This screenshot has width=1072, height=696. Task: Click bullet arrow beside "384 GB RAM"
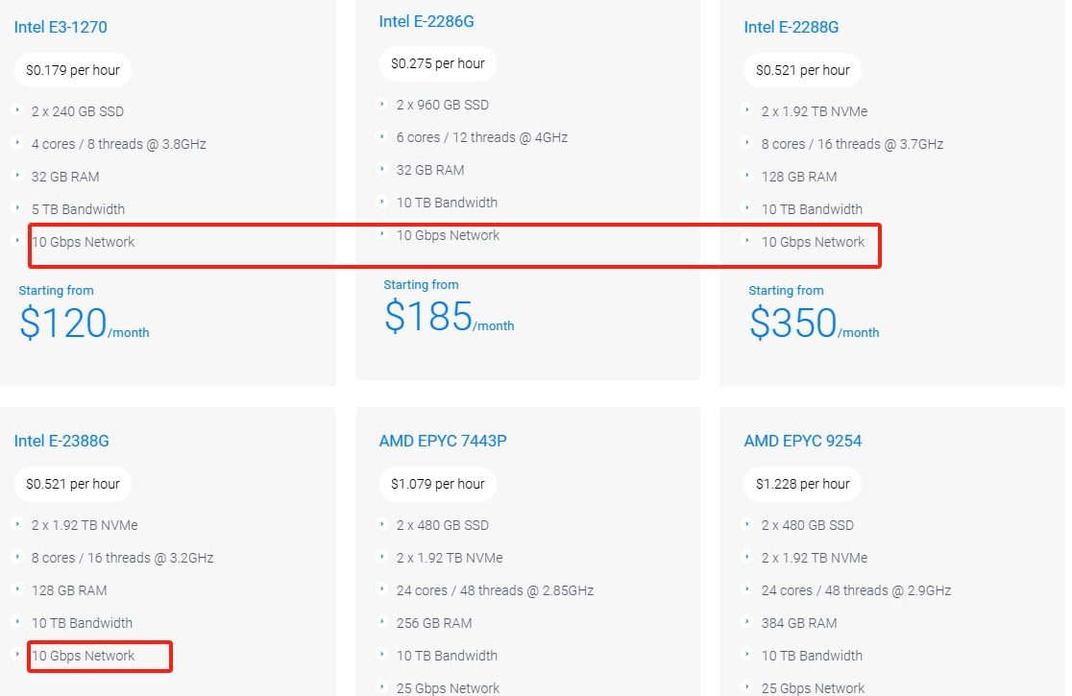(x=747, y=622)
